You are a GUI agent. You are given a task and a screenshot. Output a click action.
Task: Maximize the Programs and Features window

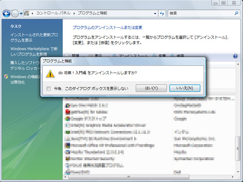pos(224,3)
